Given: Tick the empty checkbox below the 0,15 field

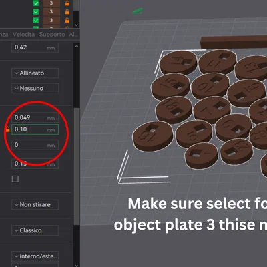Looking at the screenshot, I should pyautogui.click(x=15, y=179).
